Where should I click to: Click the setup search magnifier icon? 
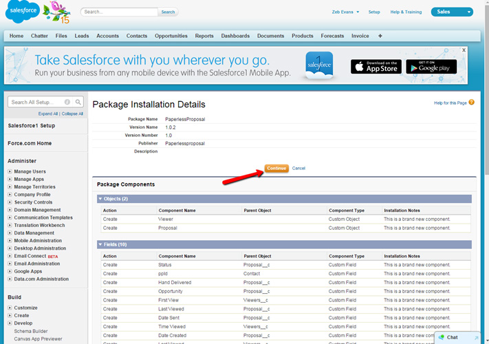[78, 102]
